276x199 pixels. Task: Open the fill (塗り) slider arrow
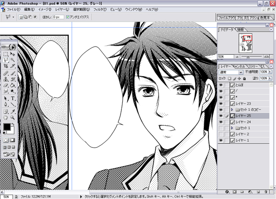(x=270, y=78)
